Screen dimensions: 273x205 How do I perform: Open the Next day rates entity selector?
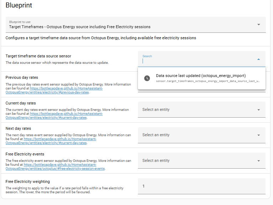[x=198, y=135]
